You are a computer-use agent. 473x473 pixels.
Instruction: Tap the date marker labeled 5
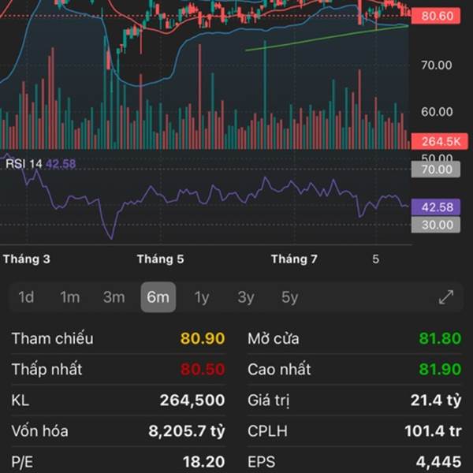(375, 259)
